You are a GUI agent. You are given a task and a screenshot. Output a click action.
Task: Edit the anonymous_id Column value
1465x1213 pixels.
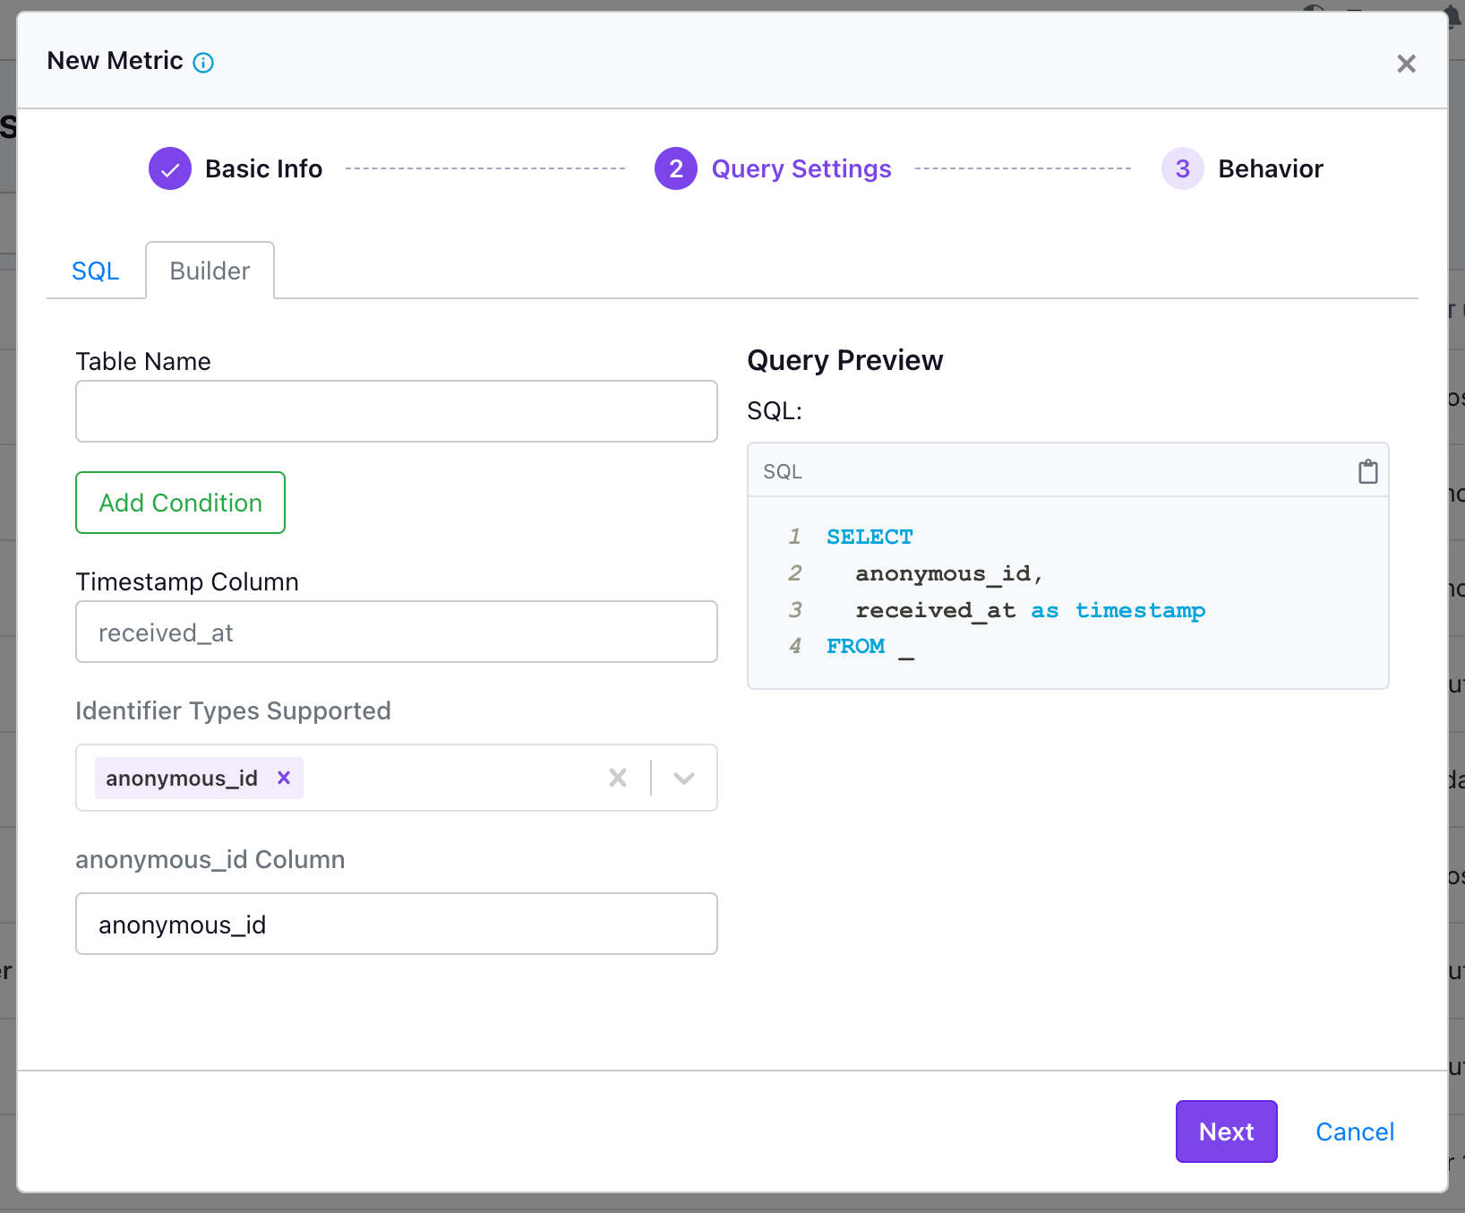tap(396, 924)
